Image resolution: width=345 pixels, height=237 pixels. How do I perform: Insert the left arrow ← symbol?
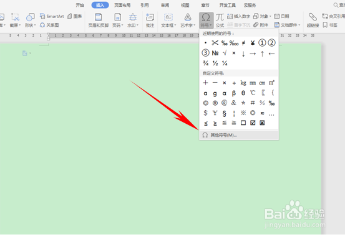click(x=272, y=53)
